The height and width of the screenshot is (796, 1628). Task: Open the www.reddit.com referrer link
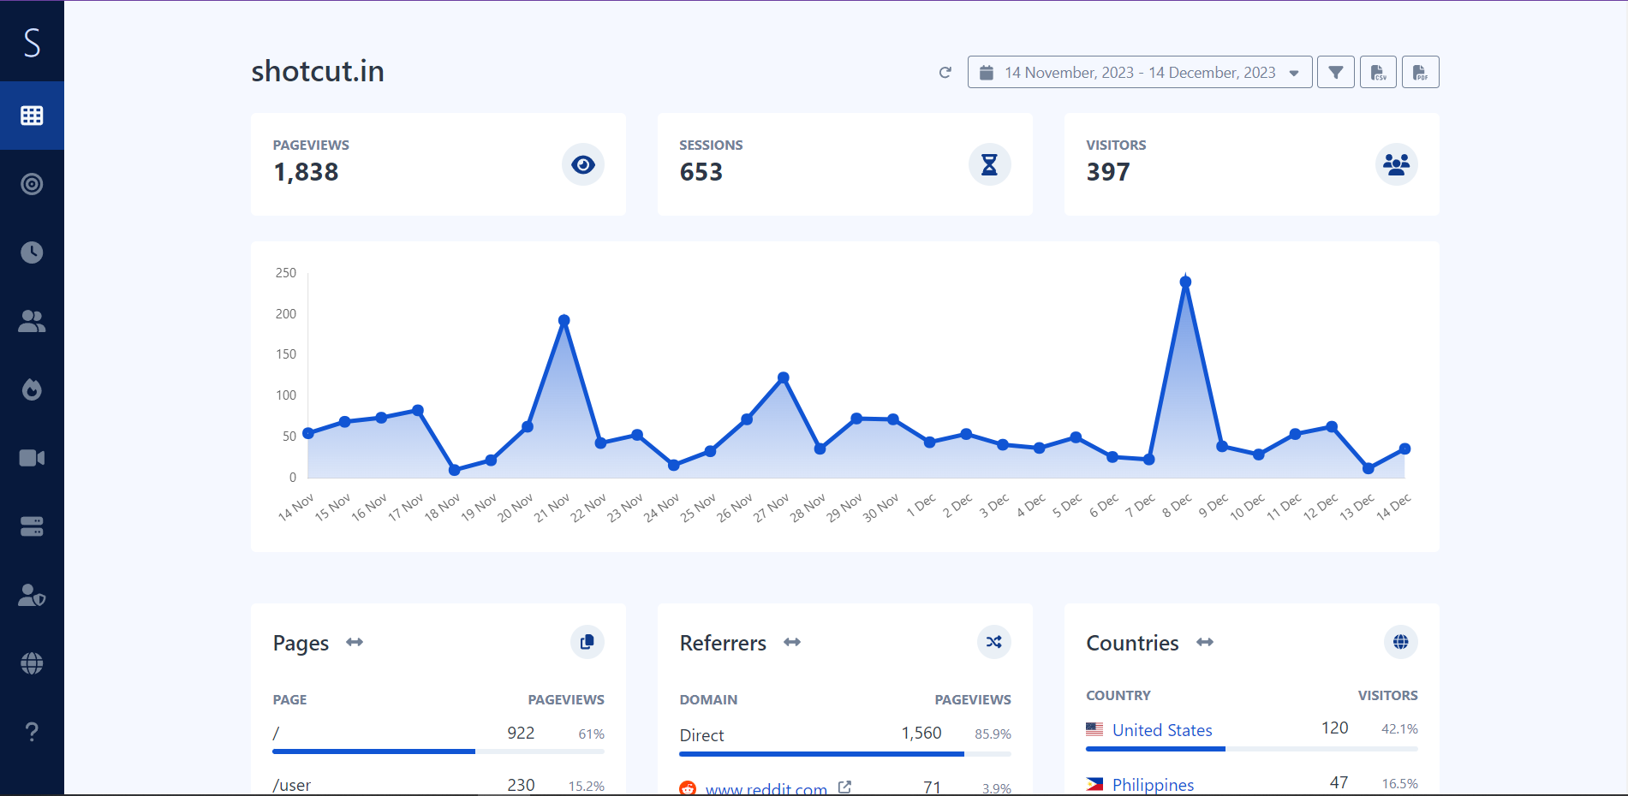766,789
